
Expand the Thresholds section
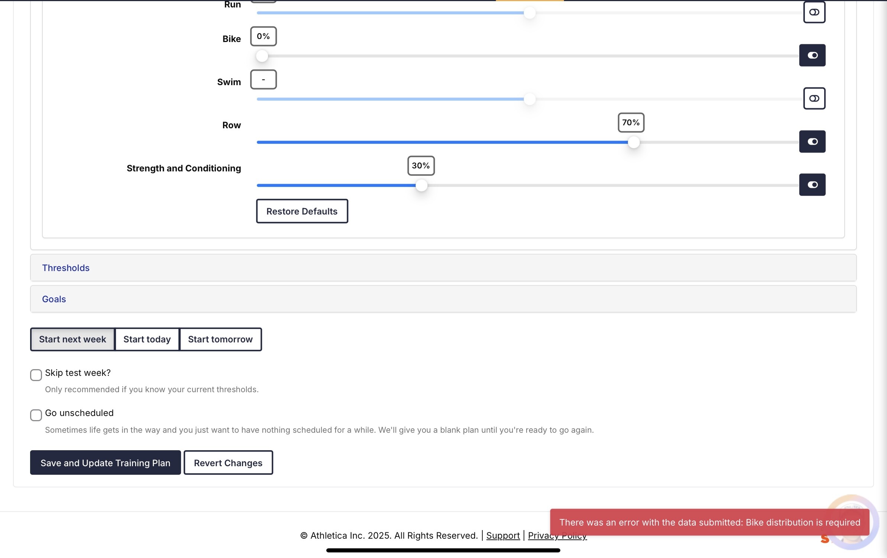[66, 268]
